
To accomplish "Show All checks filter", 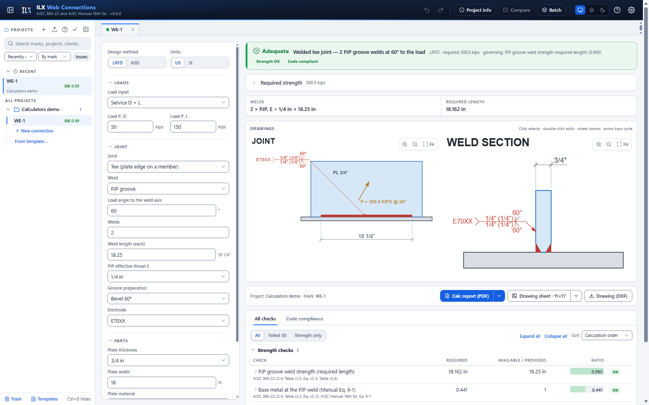I will click(x=258, y=335).
